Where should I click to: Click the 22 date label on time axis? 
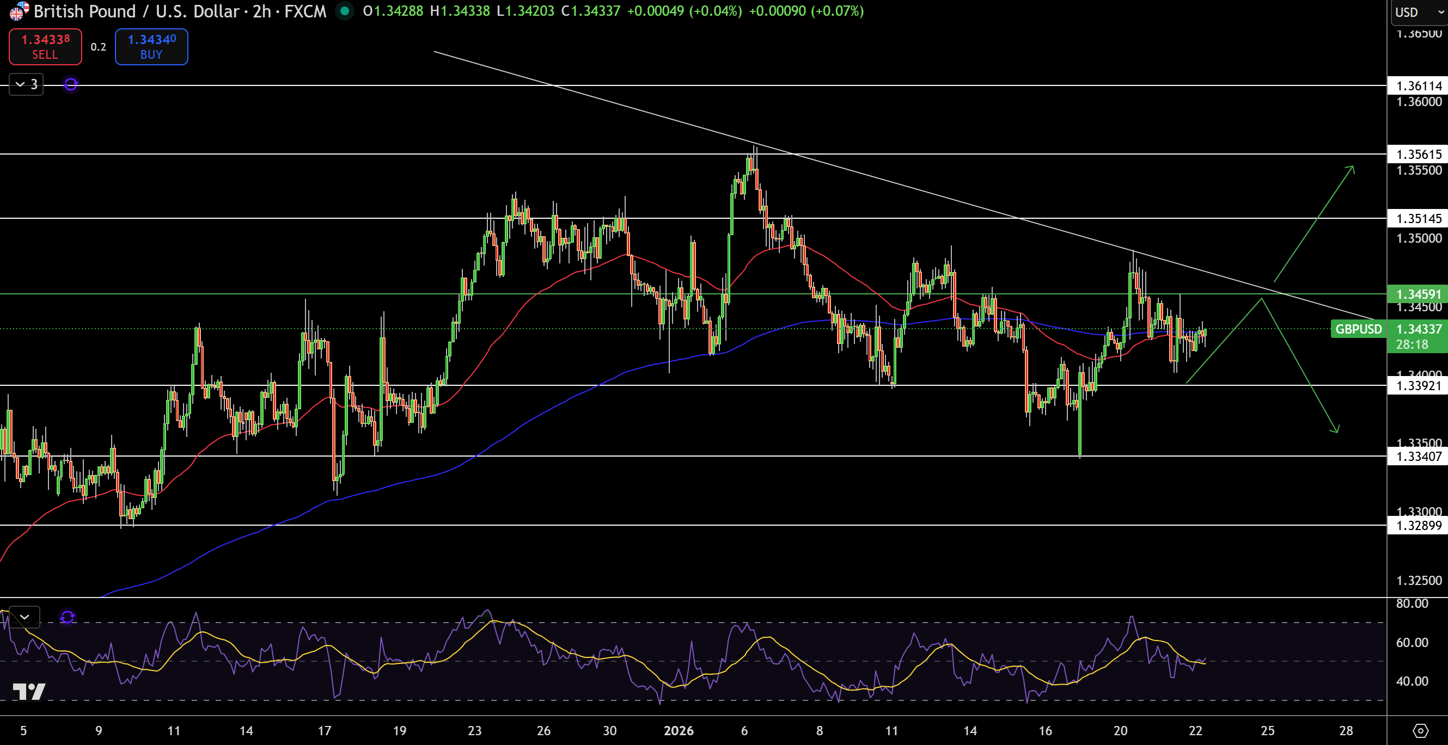(1196, 730)
